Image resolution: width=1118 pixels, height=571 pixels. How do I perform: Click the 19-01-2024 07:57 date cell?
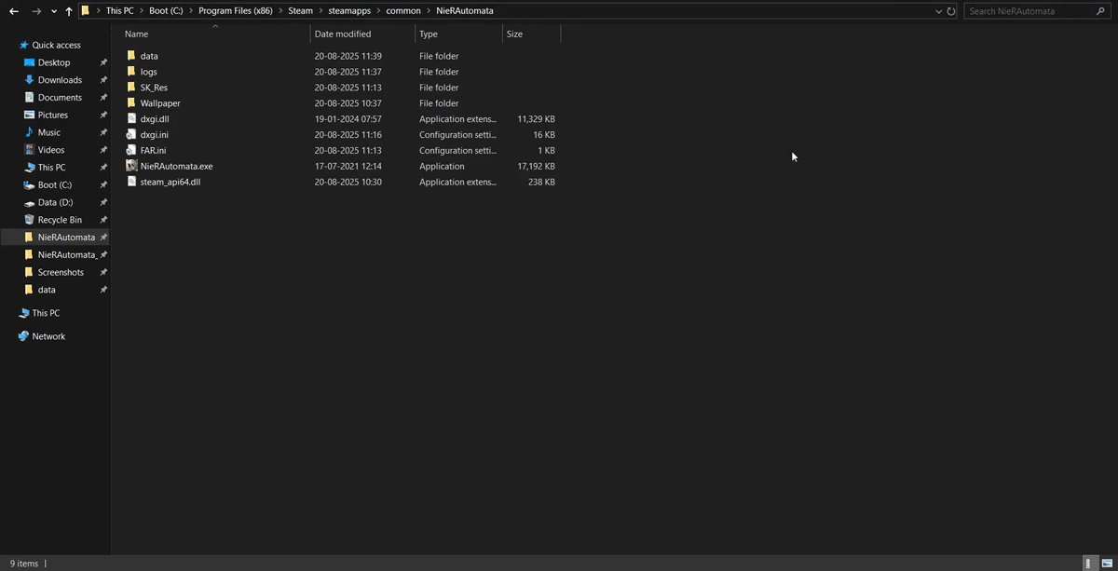[x=348, y=119]
